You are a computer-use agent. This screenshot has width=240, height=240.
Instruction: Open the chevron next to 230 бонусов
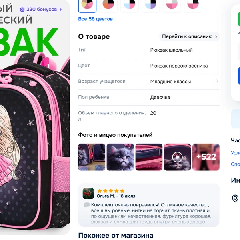click(61, 10)
